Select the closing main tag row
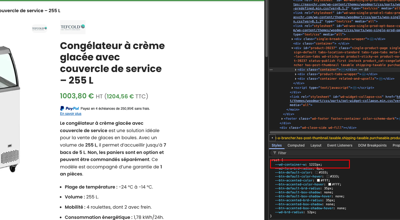Viewport: 400px width, 220px height. pyautogui.click(x=293, y=109)
